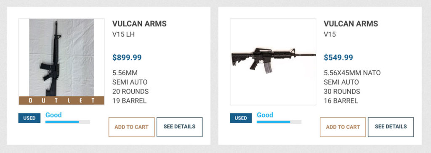Image resolution: width=431 pixels, height=153 pixels.
Task: Click the Good condition bar for V15
Action: pos(279,122)
